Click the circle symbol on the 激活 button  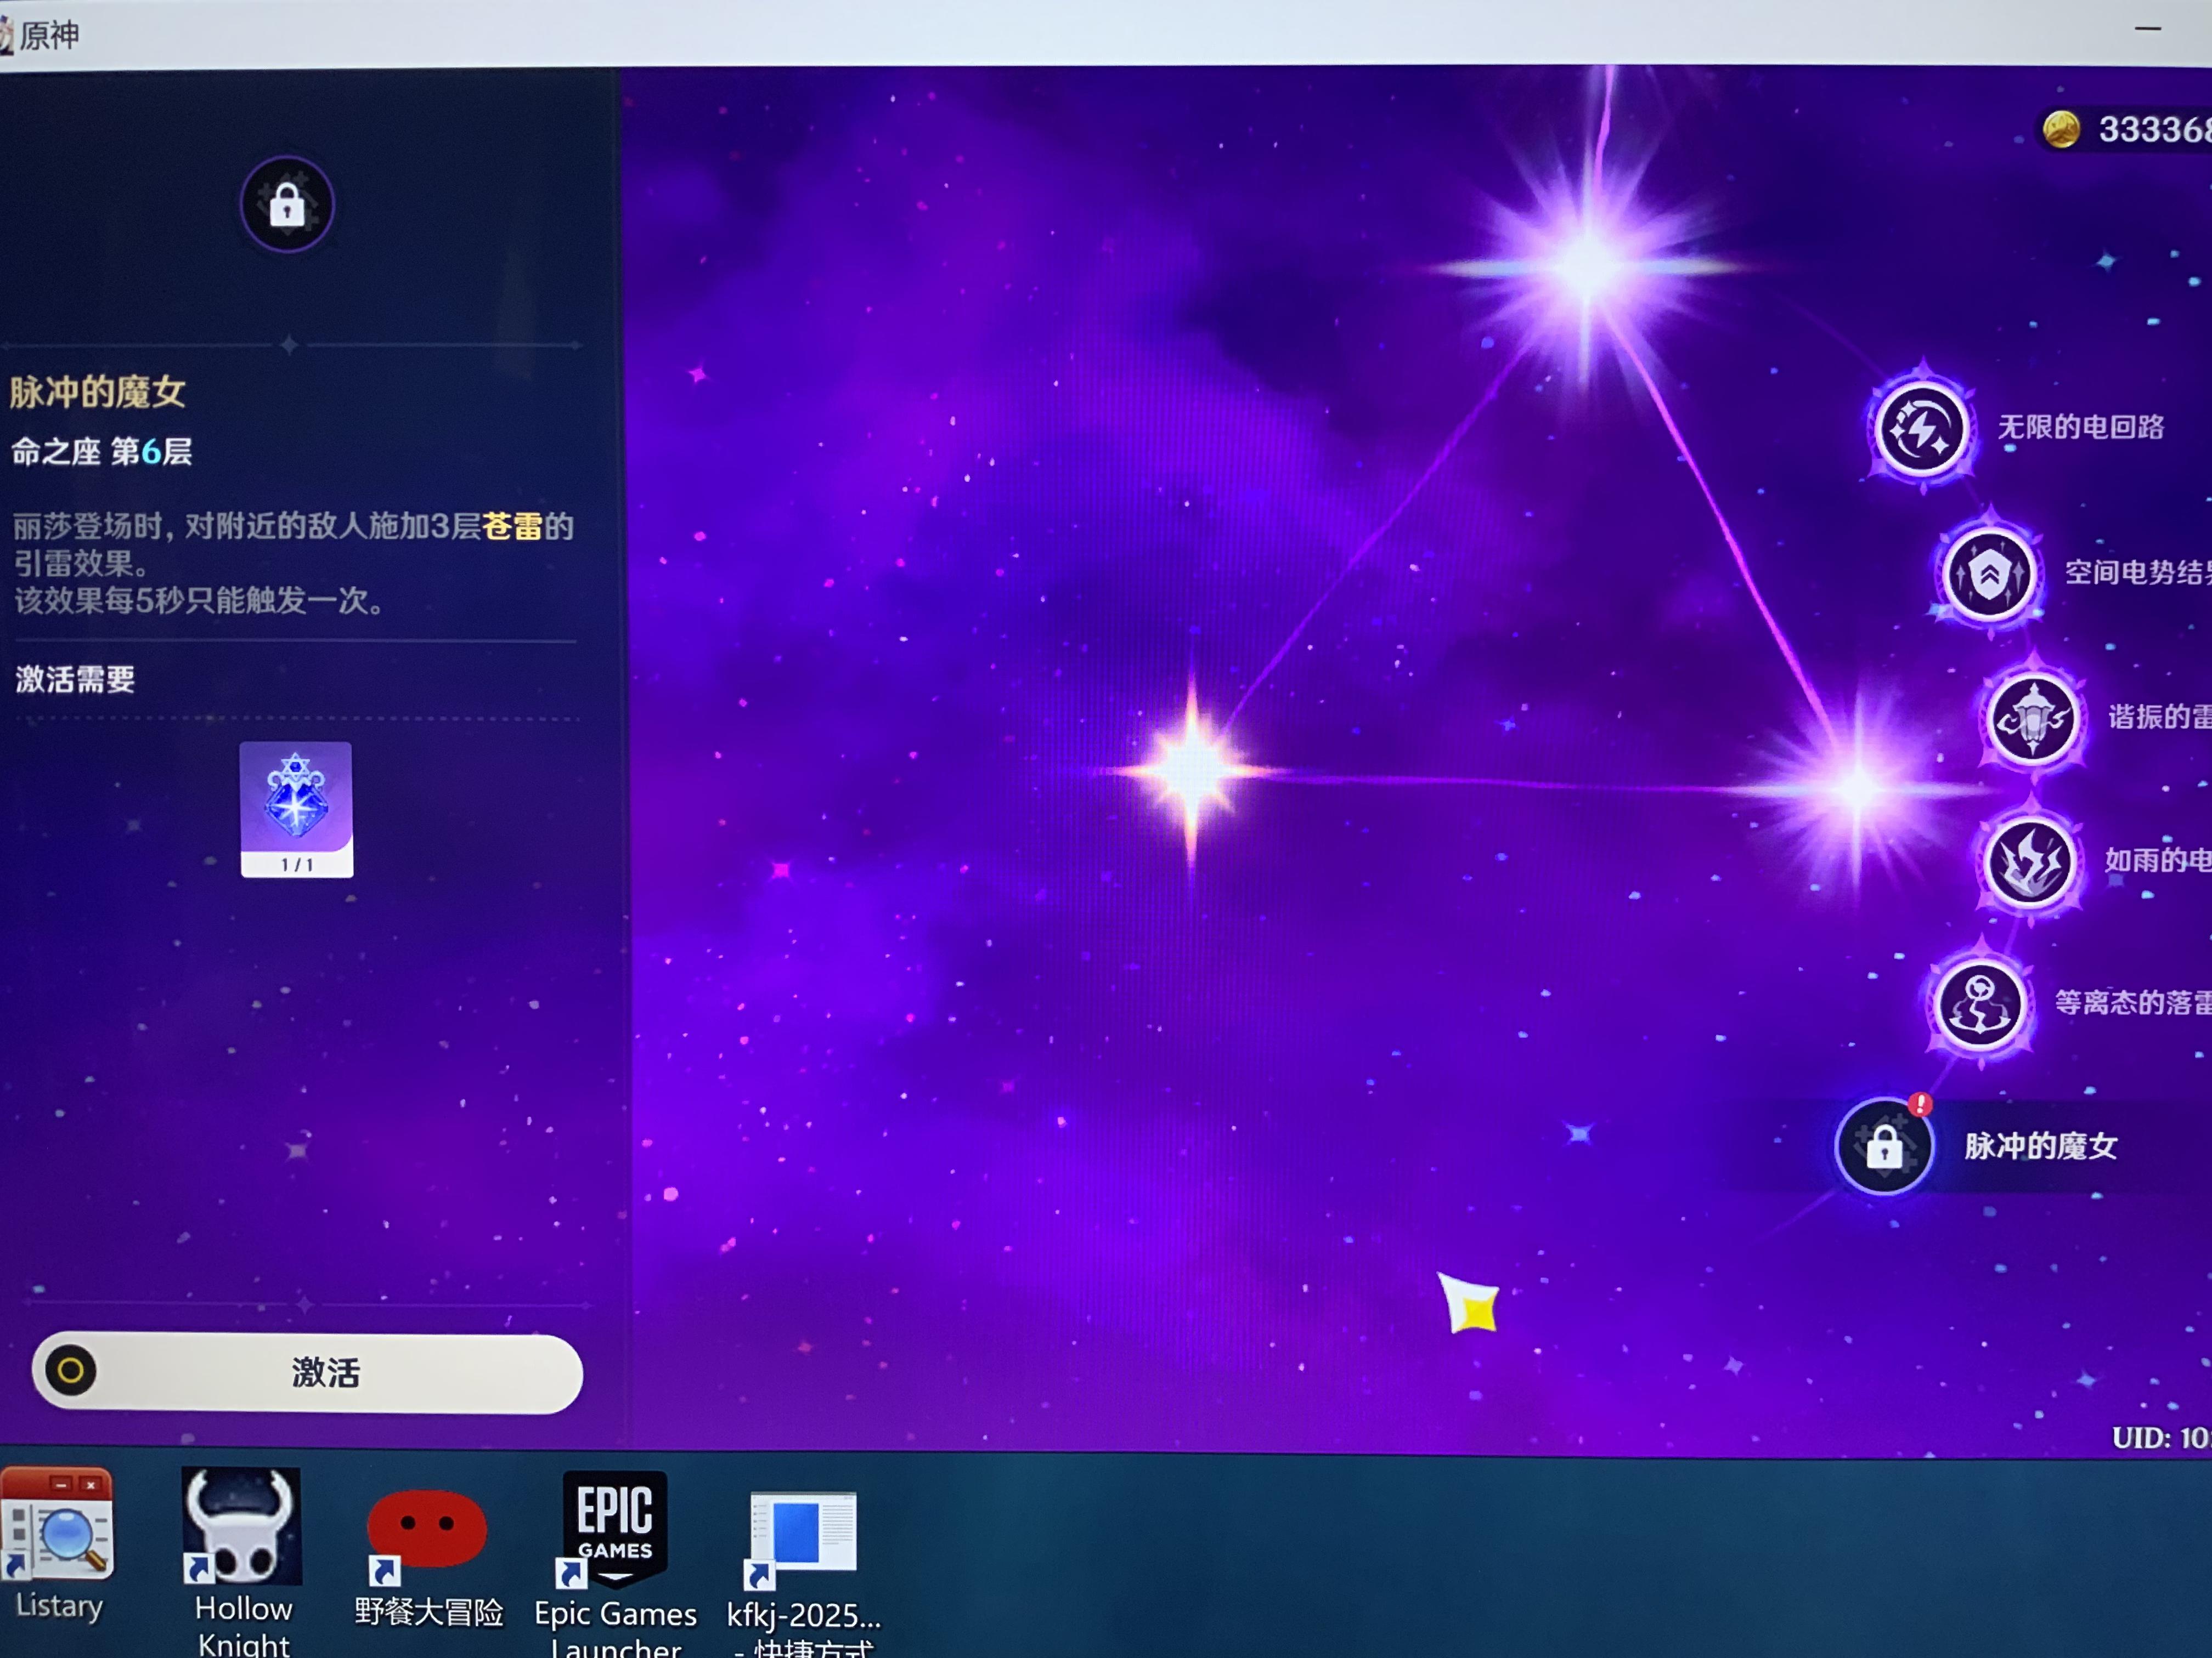pos(71,1370)
